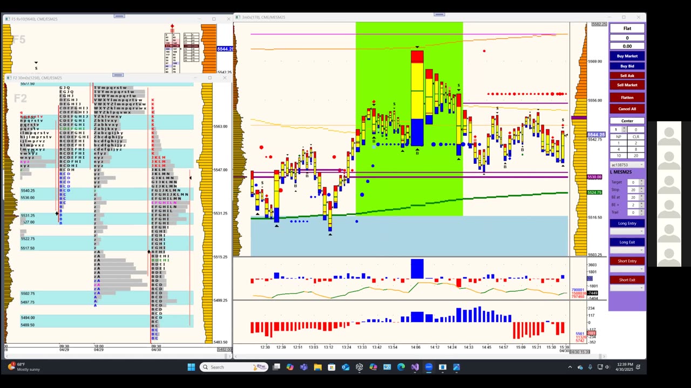Click the MESM25 symbol label
The width and height of the screenshot is (691, 388).
point(621,172)
